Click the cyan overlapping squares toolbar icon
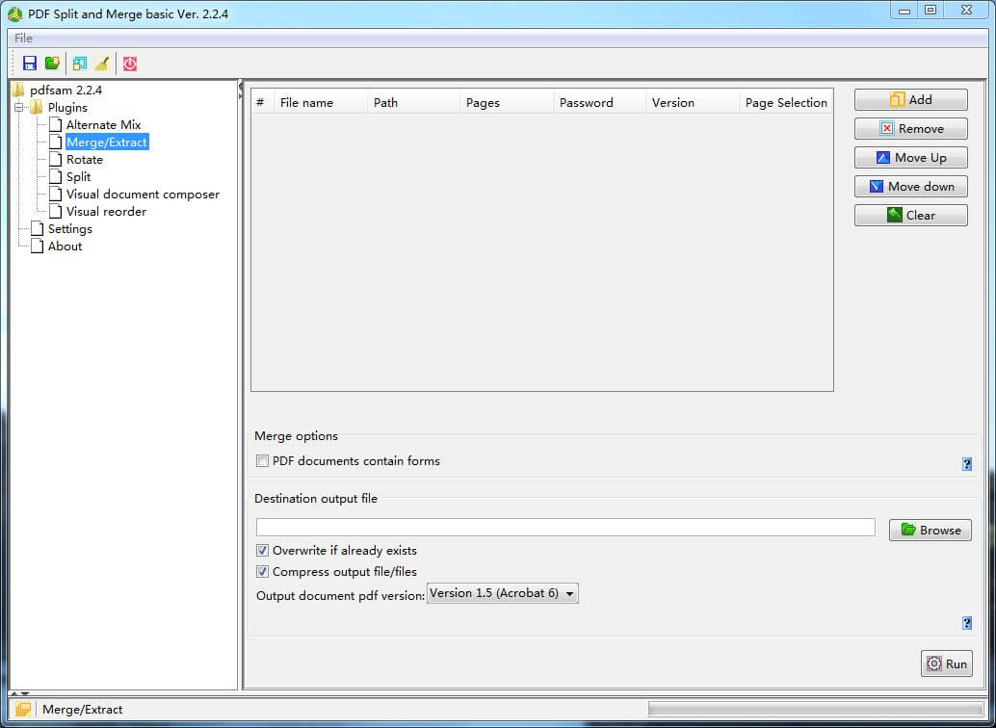This screenshot has height=728, width=996. point(79,63)
